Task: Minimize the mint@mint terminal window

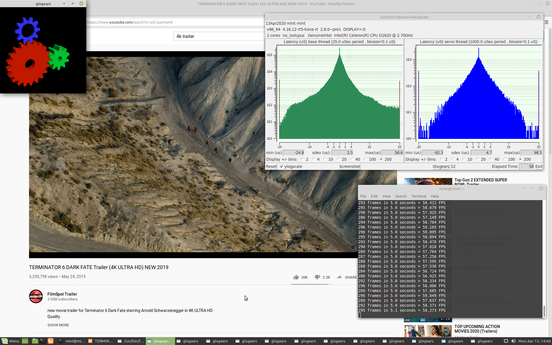Action: point(524,188)
